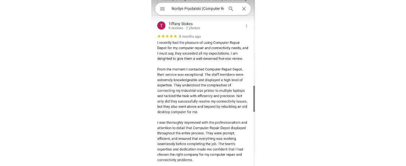Click the fourth gold star of the rating

point(171,36)
